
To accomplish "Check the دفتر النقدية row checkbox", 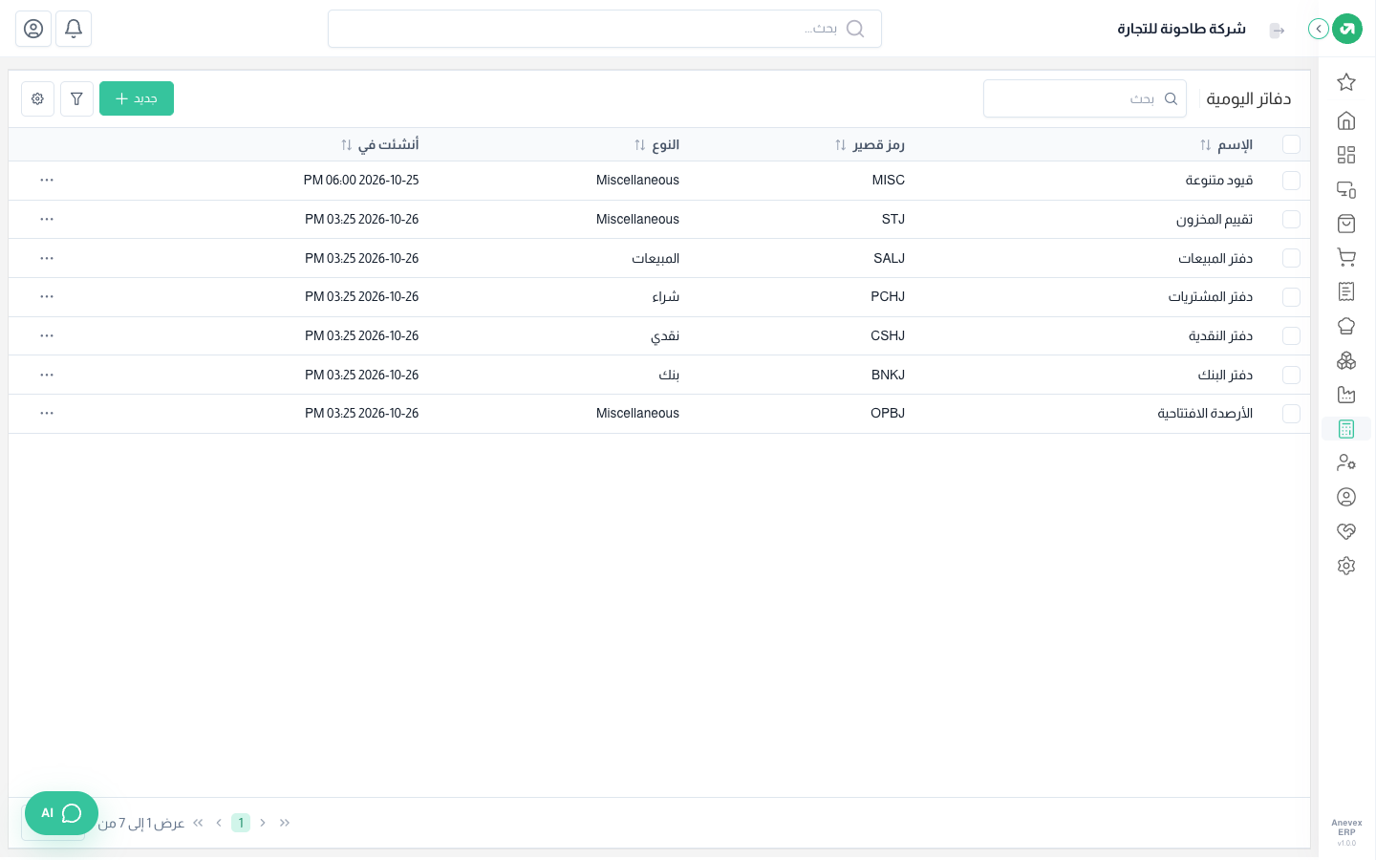I will [1291, 335].
